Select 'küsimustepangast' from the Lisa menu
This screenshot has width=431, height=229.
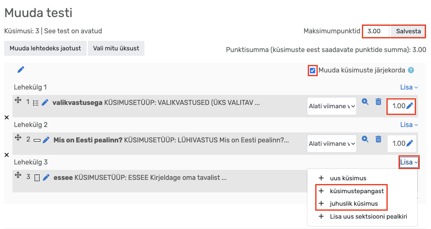click(x=356, y=191)
